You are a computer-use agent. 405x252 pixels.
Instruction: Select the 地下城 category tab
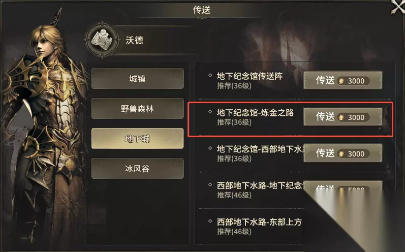click(138, 139)
